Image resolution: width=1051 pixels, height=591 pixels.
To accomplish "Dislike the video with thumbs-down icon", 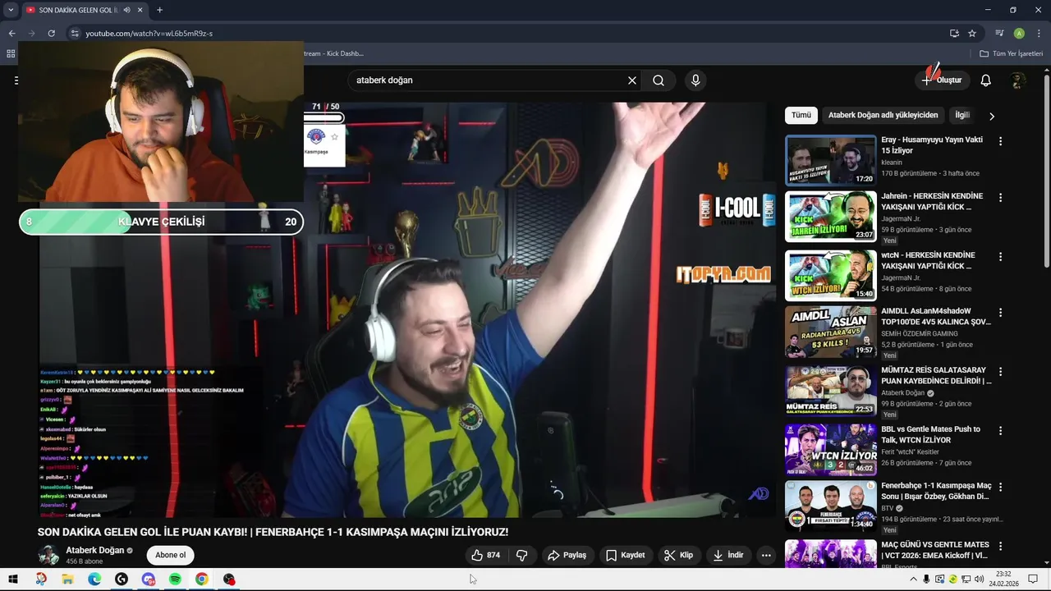I will point(522,556).
